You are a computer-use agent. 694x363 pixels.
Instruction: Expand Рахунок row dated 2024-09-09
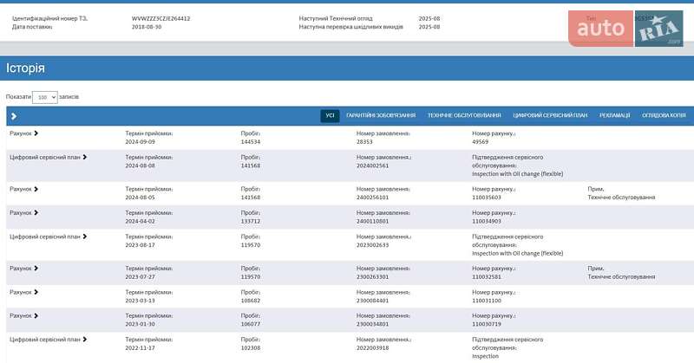tap(24, 133)
